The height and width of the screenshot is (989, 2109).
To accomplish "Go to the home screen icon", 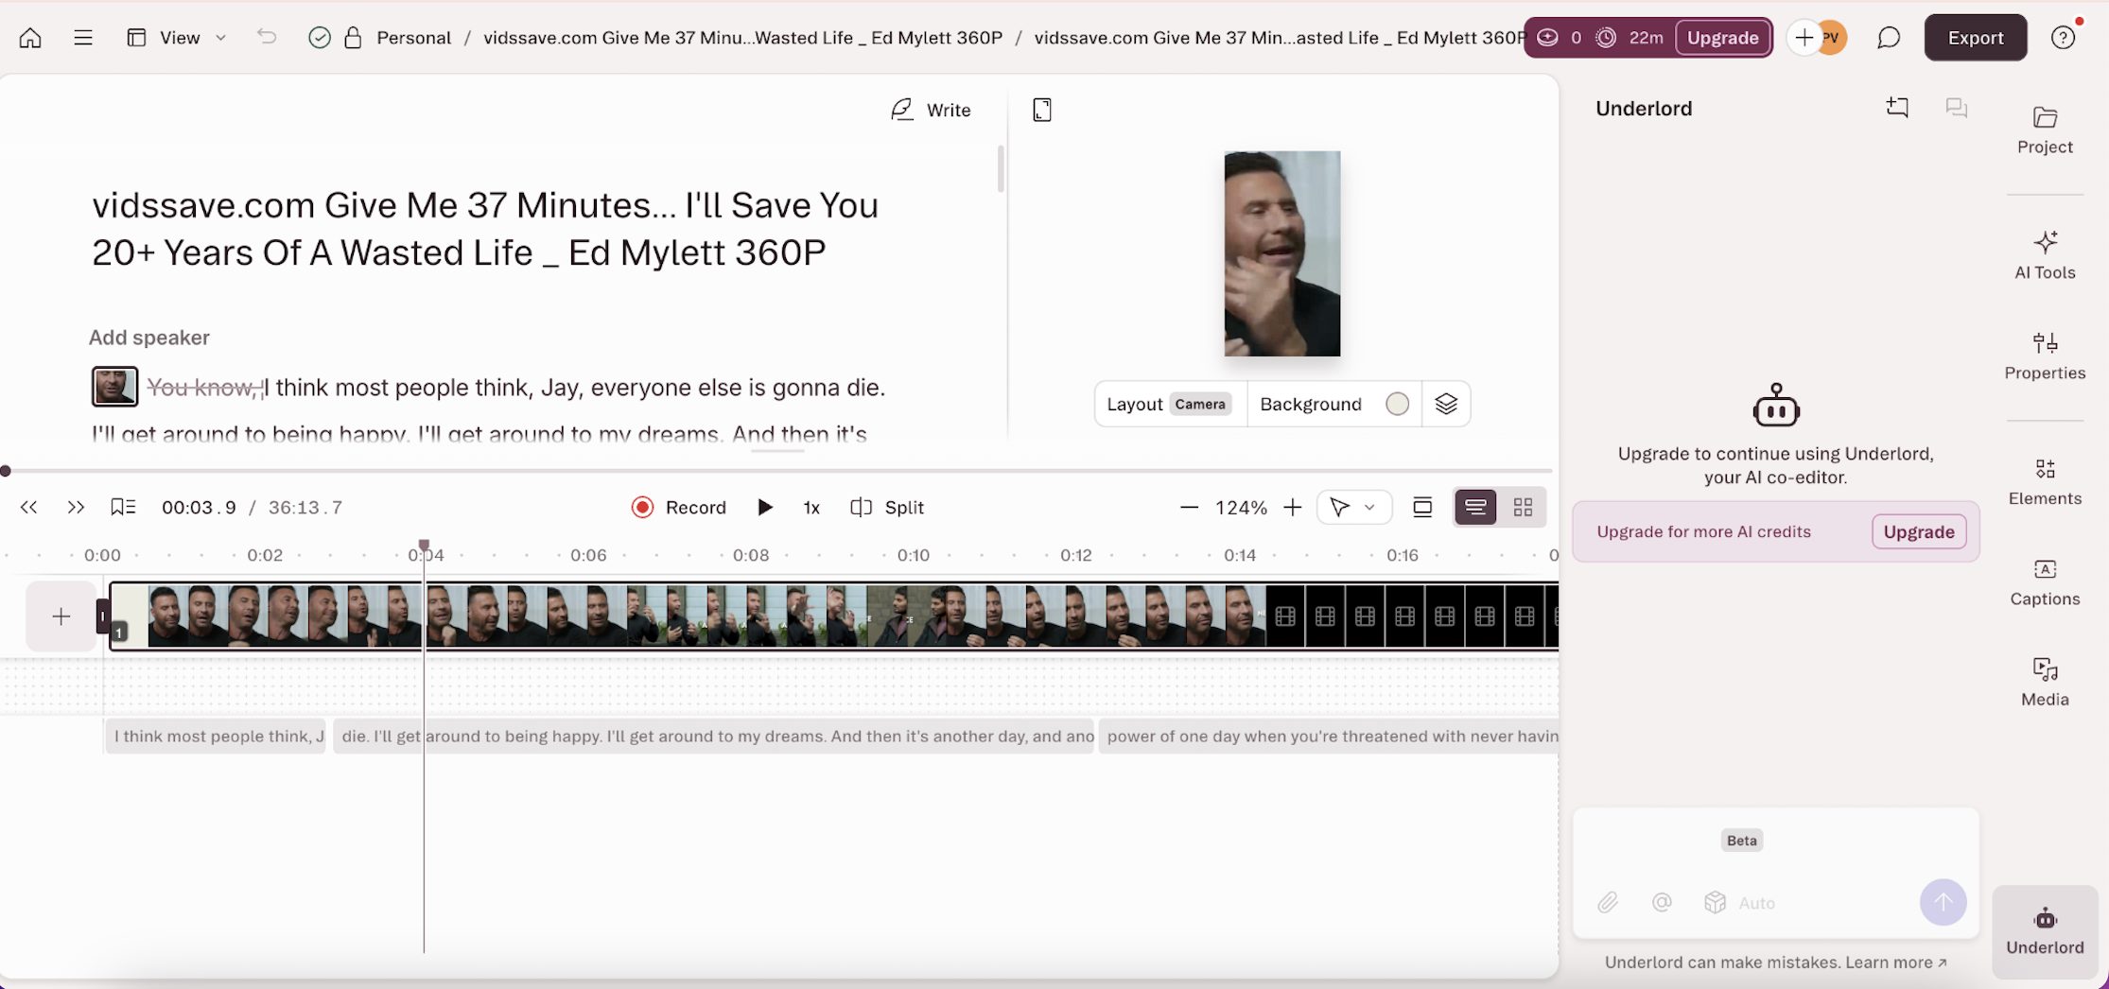I will click(x=30, y=38).
